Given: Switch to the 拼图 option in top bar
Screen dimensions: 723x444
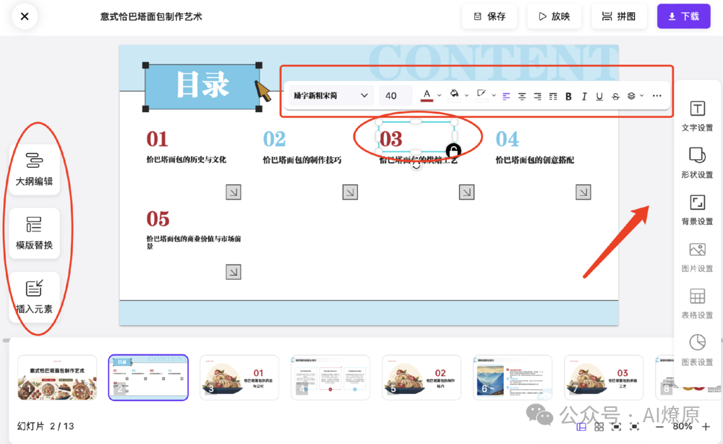Looking at the screenshot, I should [x=619, y=16].
